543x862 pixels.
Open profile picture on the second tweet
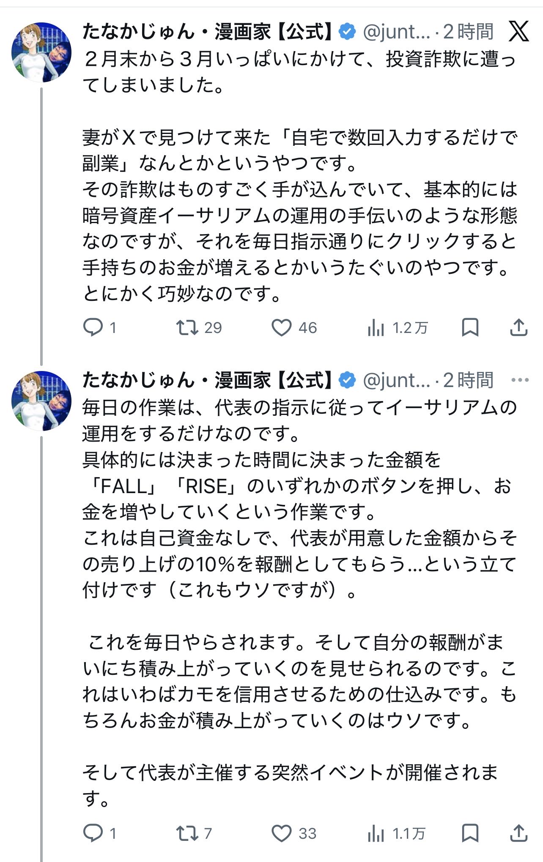41,401
